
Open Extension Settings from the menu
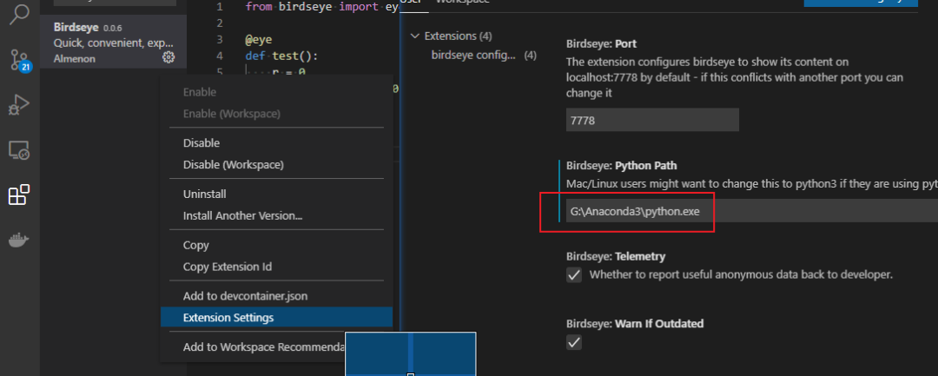click(276, 318)
